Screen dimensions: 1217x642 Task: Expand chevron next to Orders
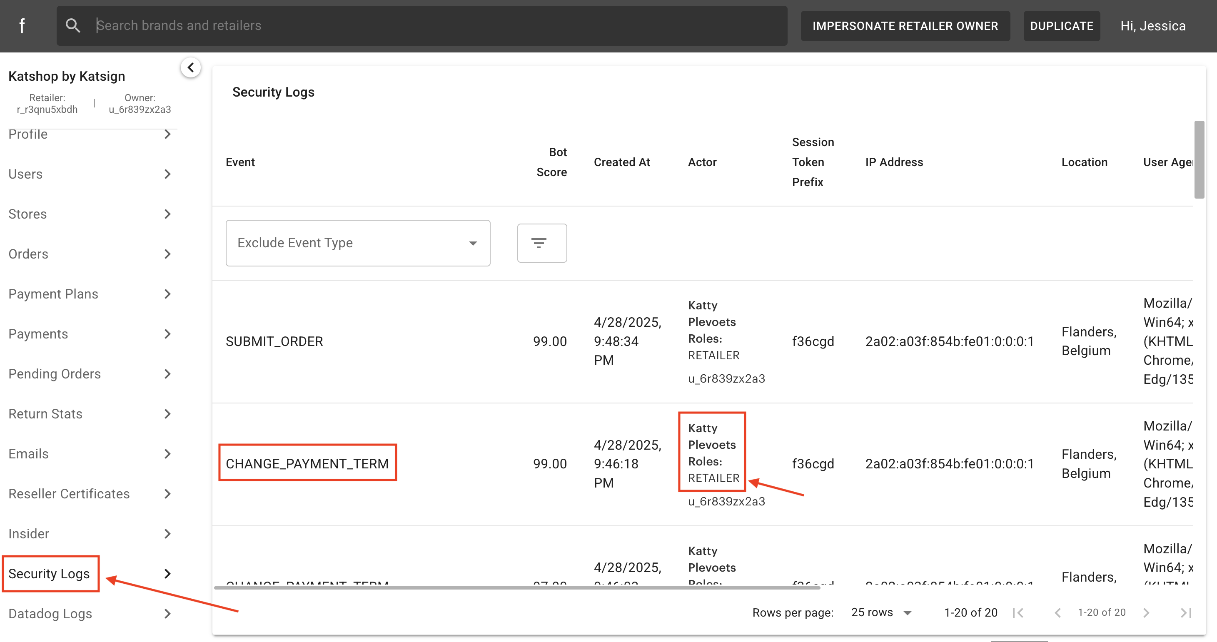click(167, 254)
